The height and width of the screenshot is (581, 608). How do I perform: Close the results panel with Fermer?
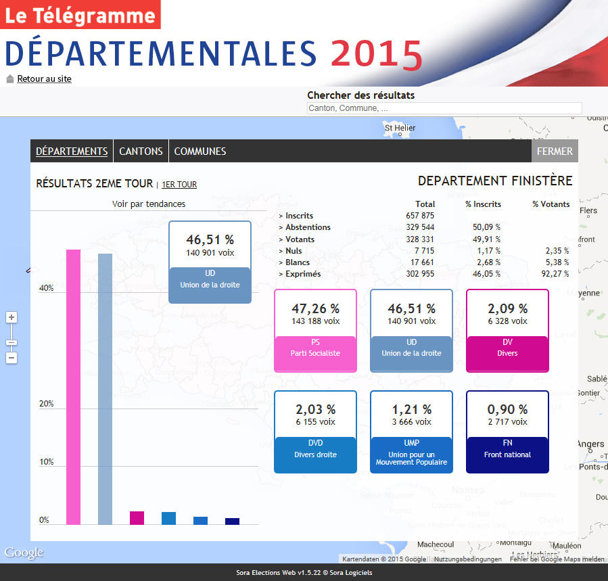555,152
